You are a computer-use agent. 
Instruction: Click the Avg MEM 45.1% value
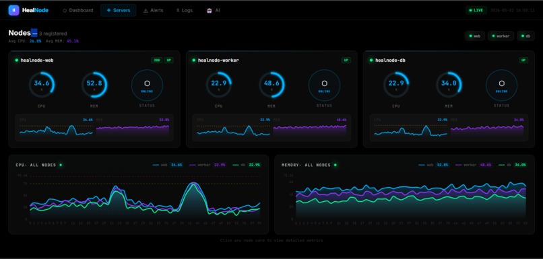73,41
